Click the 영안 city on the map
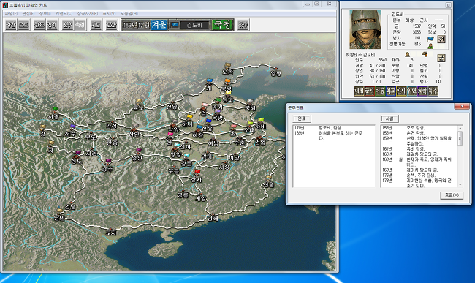 coord(137,156)
